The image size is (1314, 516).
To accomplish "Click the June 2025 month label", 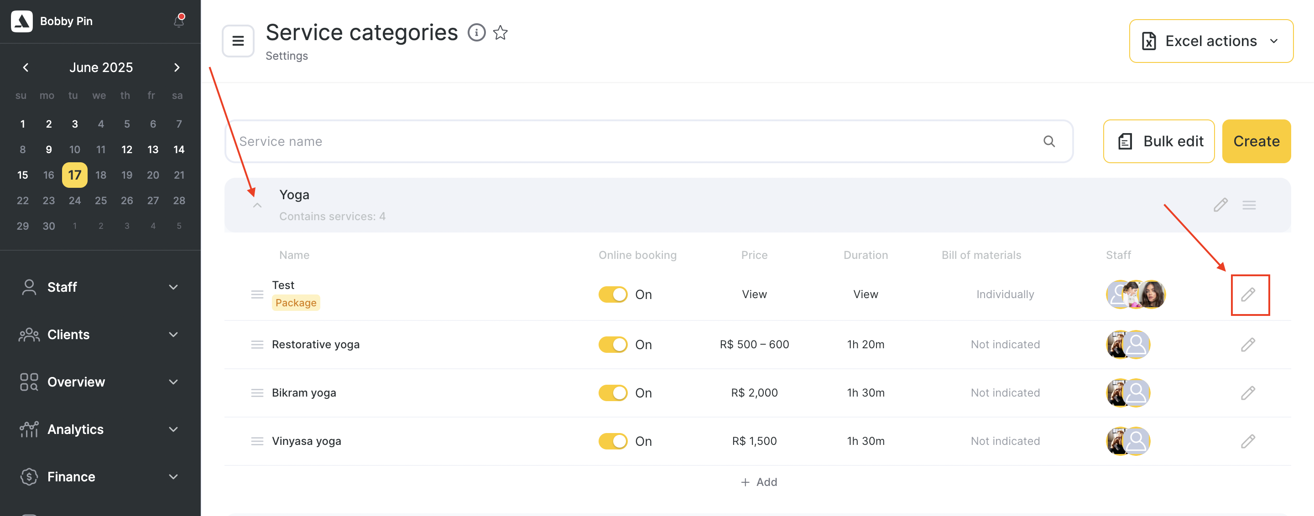I will tap(101, 67).
